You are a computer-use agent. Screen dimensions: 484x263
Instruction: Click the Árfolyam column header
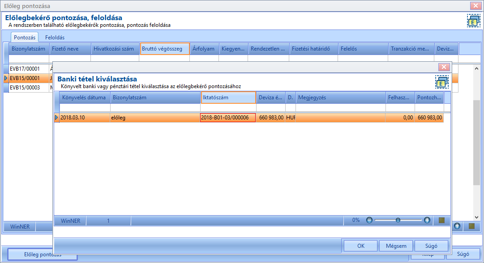click(x=204, y=49)
